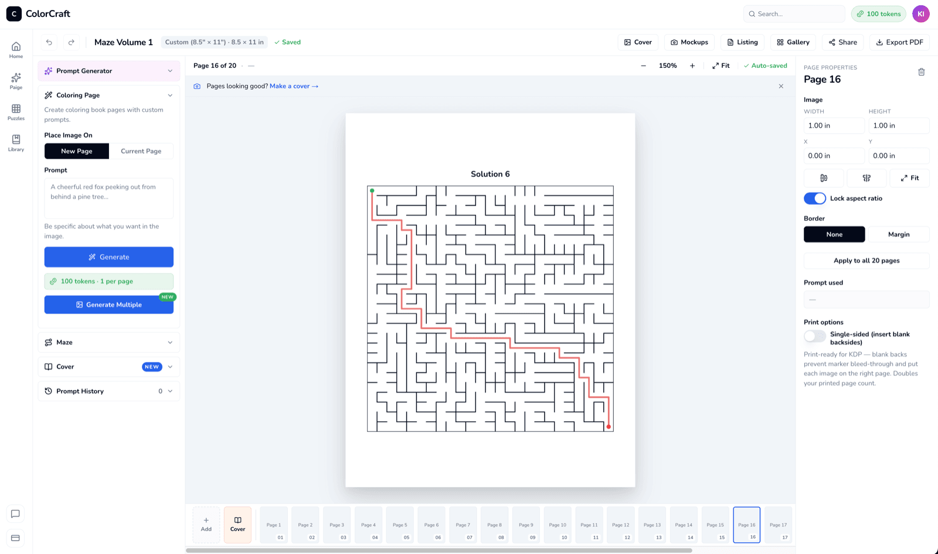The image size is (938, 554).
Task: Click the horizontal page strip scrollbar
Action: point(439,550)
